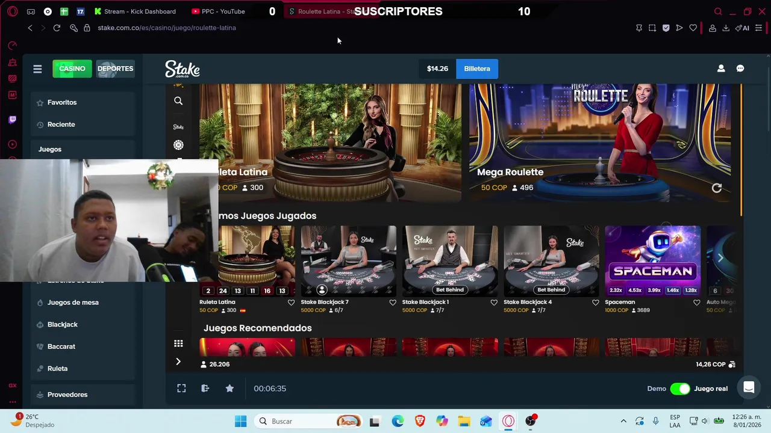Screen dimensions: 771x433
Task: Click the Stake logo home link
Action: click(183, 69)
